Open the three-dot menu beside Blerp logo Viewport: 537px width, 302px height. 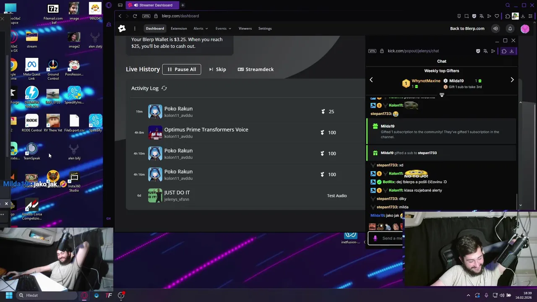click(135, 29)
